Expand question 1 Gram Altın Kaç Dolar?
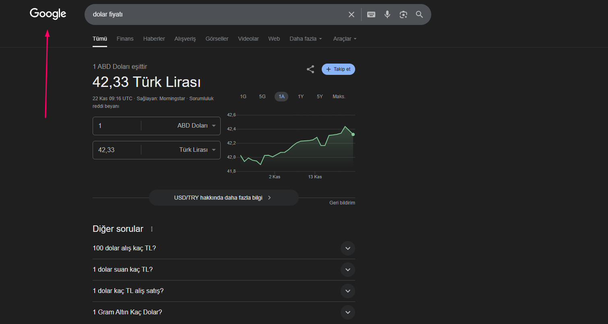Image resolution: width=608 pixels, height=324 pixels. (x=224, y=312)
